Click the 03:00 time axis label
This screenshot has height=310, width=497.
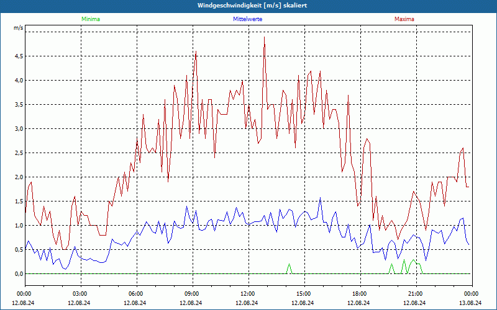click(x=81, y=294)
